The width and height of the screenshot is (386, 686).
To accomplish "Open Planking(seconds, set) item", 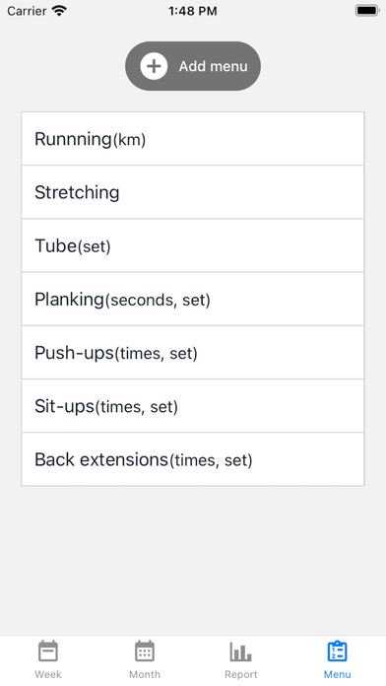I will [x=193, y=299].
